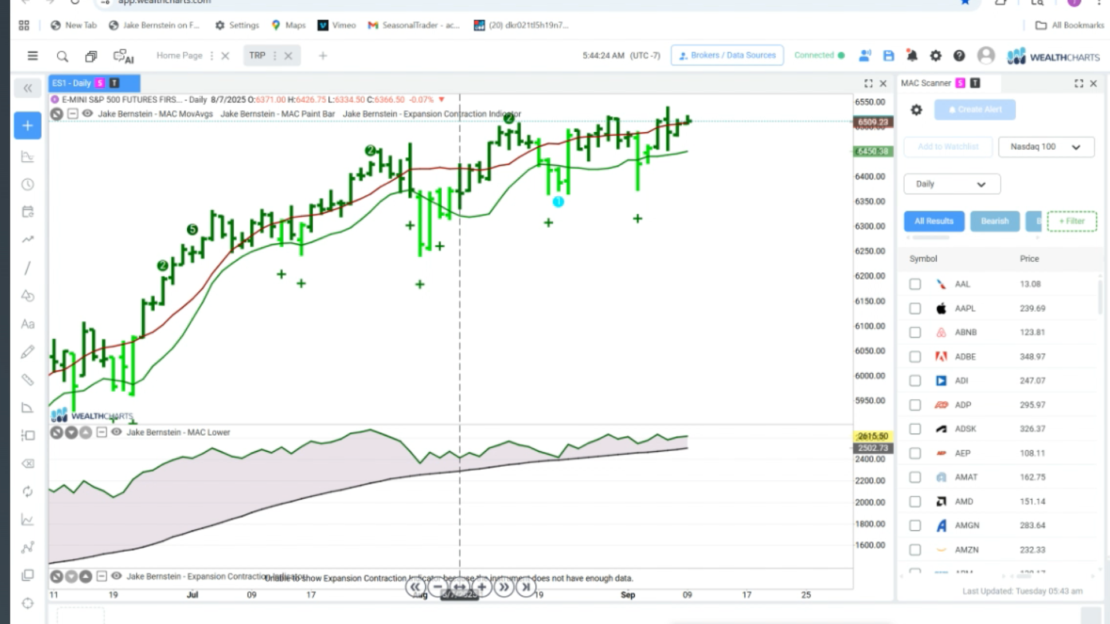Select the chart type tool icon
The height and width of the screenshot is (624, 1110).
tap(27, 156)
